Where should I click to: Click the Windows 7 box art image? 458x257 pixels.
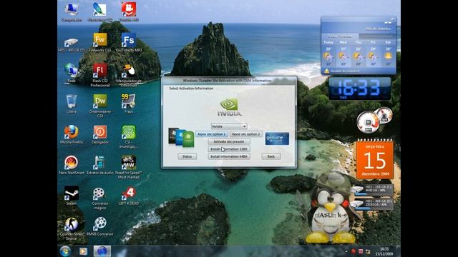pos(181,137)
